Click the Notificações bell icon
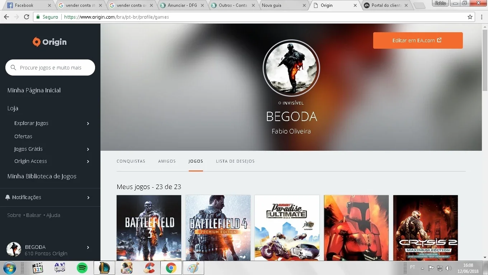The height and width of the screenshot is (275, 488). coord(8,197)
